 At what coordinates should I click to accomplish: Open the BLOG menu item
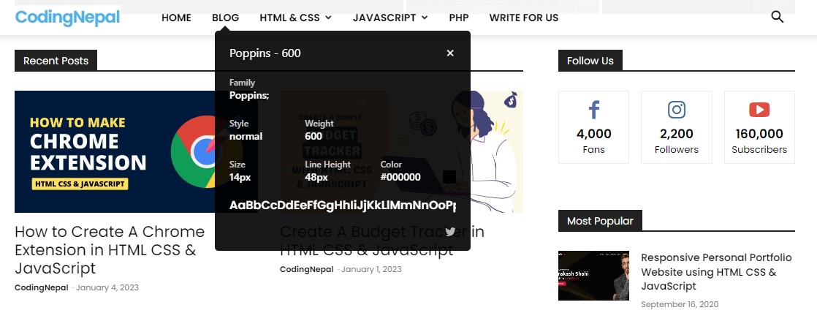pyautogui.click(x=226, y=18)
